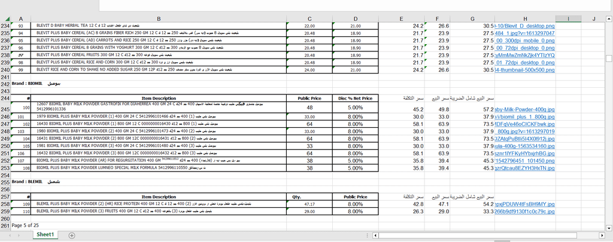Select row 234 header
The image size is (613, 242).
click(5, 26)
